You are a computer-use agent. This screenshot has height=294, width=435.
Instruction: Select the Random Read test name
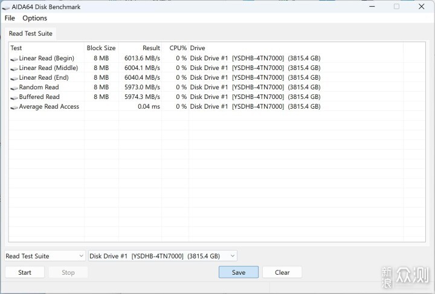[39, 88]
